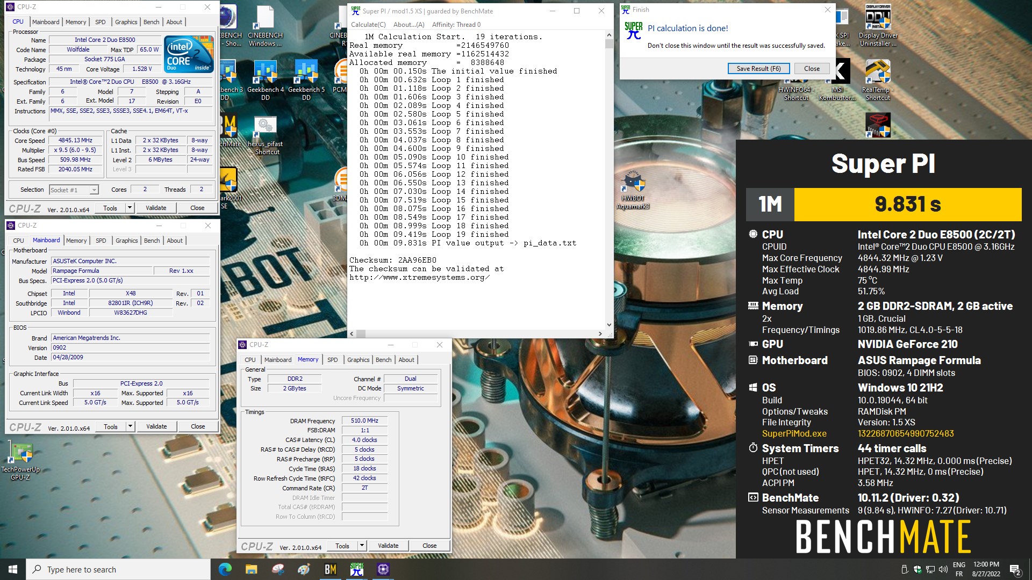Screen dimensions: 1032x580
Task: Open the CINEBENCH Windows desktop icon
Action: click(265, 26)
